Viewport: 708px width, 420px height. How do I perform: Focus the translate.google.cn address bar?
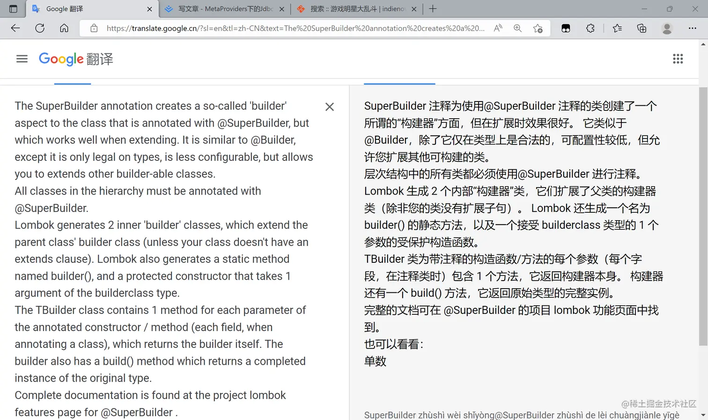(x=295, y=28)
